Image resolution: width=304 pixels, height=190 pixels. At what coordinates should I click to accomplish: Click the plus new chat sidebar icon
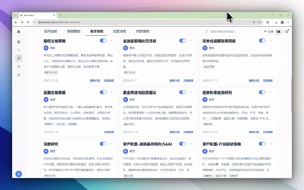tap(19, 50)
